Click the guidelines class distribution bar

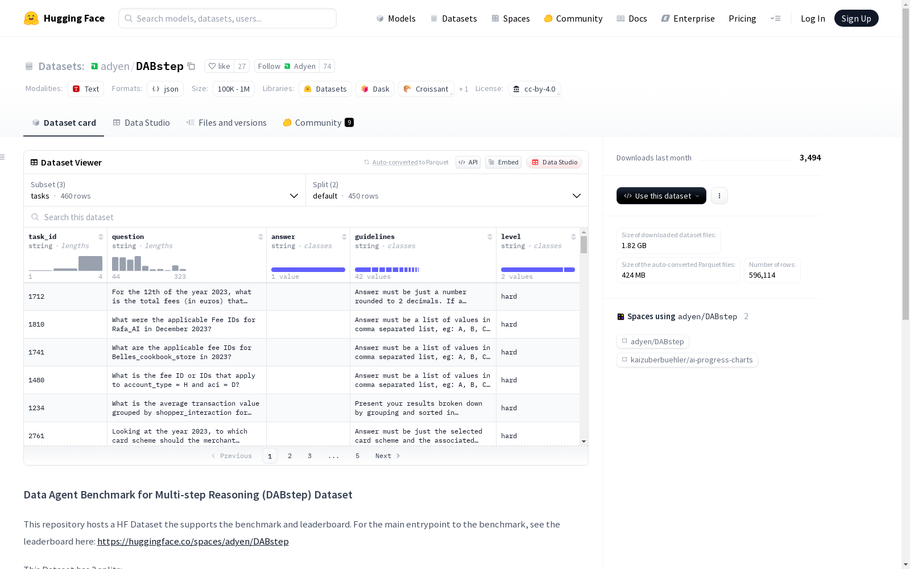pos(387,270)
